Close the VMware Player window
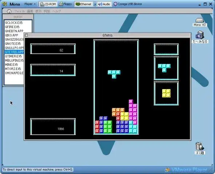 pos(211,4)
